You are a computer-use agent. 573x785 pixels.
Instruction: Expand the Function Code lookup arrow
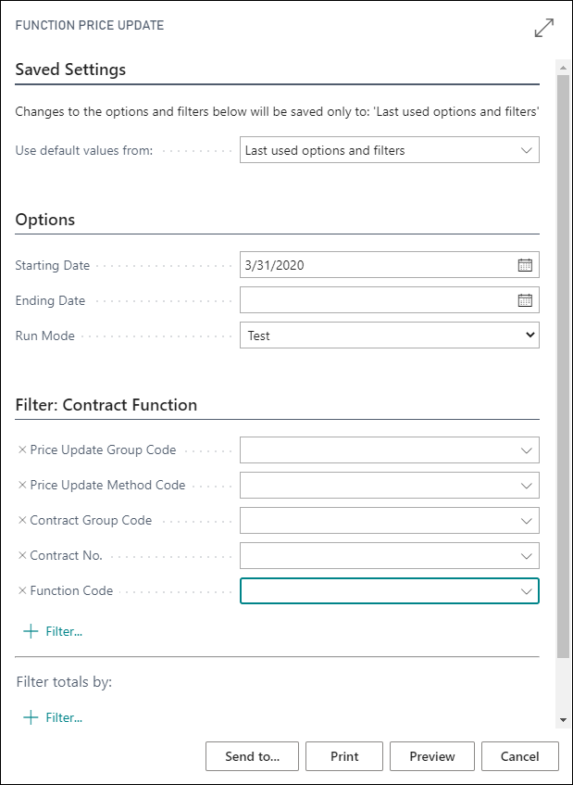(x=526, y=591)
